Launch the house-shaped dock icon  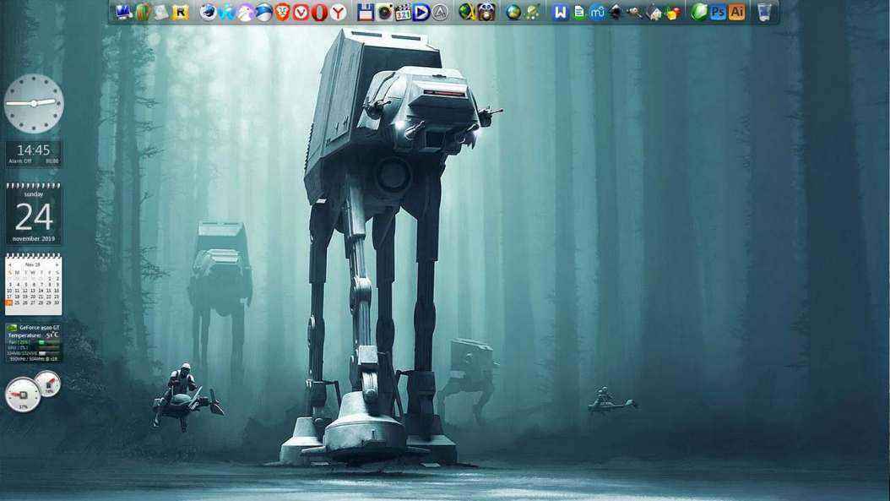pos(654,12)
